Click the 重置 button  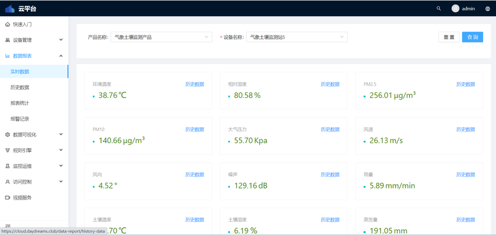tap(448, 37)
